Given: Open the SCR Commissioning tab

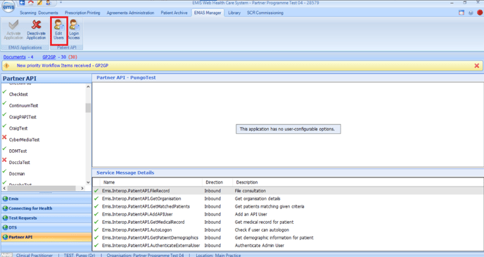Looking at the screenshot, I should coord(265,13).
